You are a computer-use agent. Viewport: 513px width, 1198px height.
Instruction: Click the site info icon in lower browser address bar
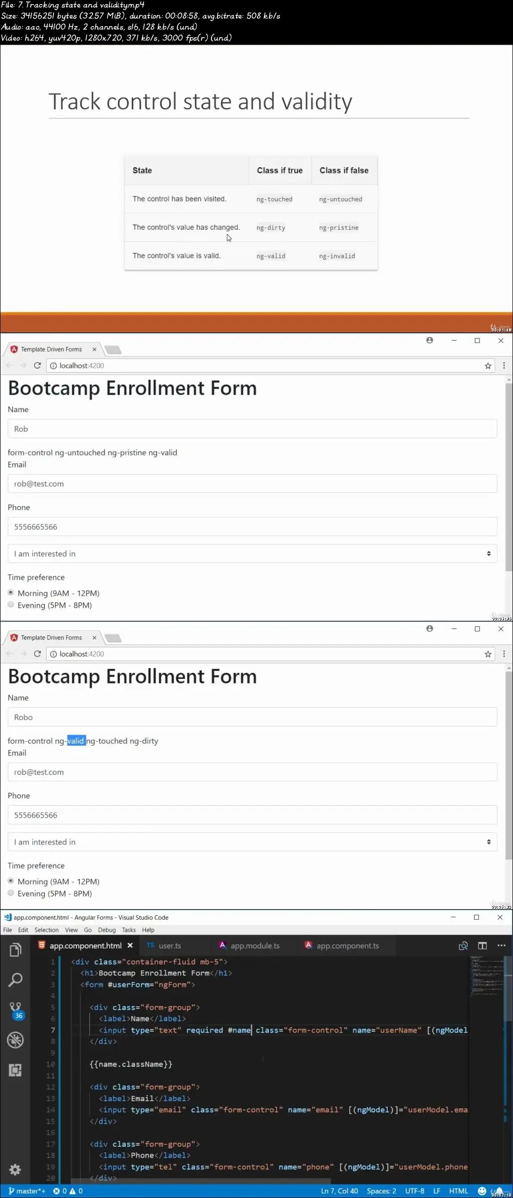[53, 654]
